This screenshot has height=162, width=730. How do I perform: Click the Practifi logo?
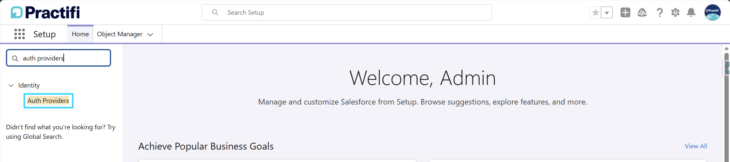point(45,12)
